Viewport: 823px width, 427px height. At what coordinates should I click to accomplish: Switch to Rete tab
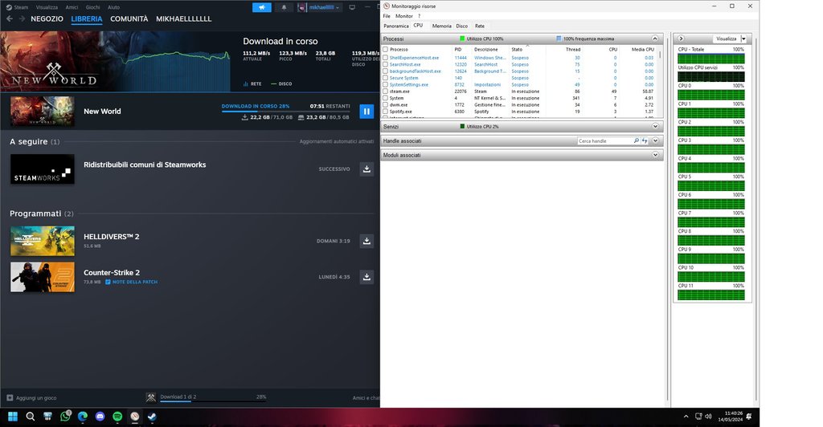(480, 26)
